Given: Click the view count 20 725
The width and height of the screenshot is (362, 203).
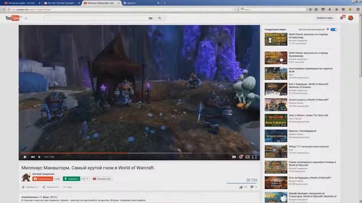Looking at the screenshot, I should (x=252, y=180).
